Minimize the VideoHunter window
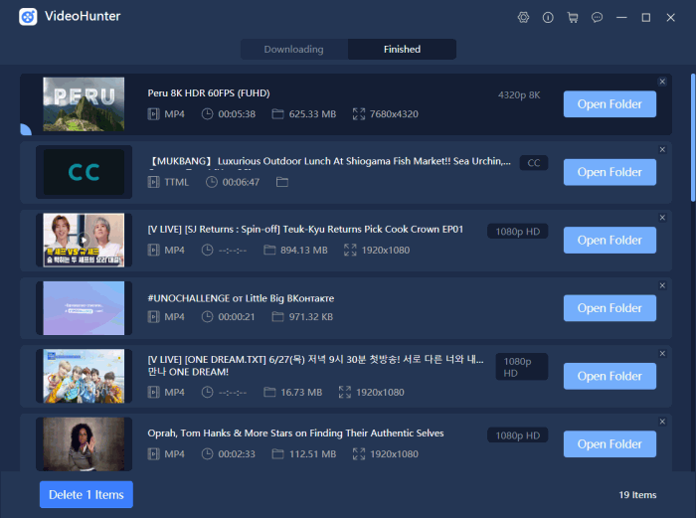The height and width of the screenshot is (518, 696). (621, 17)
